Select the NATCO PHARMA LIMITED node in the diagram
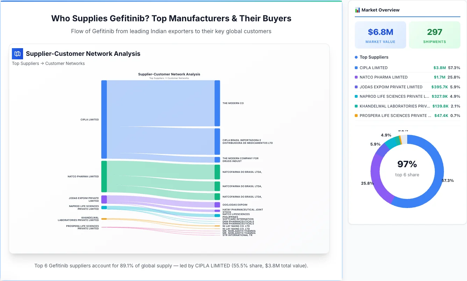 [103, 176]
